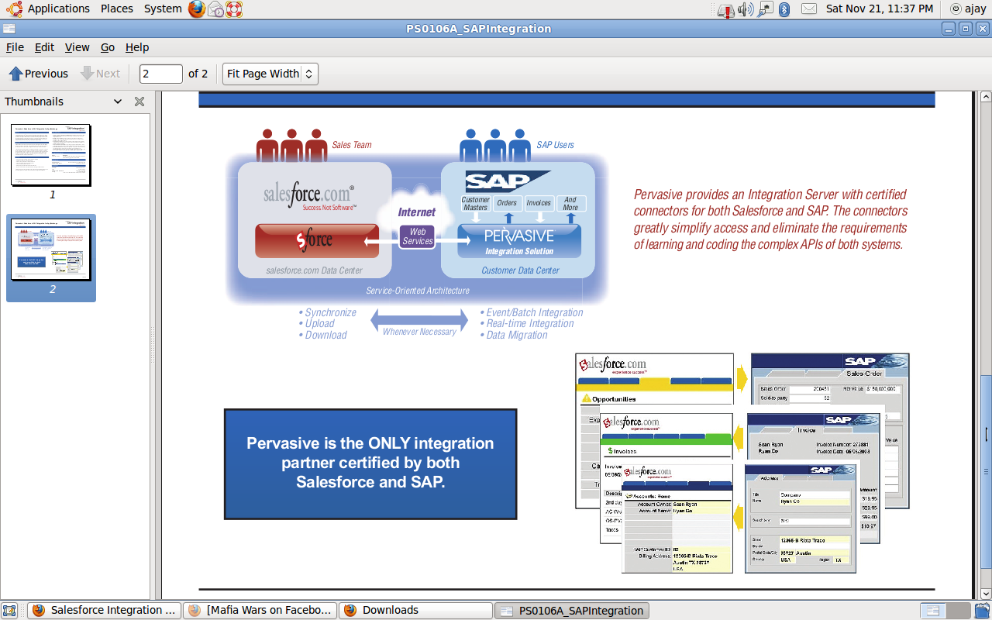Screen dimensions: 992x620
Task: Switch to Salesforce Integration taskbar window
Action: (105, 611)
